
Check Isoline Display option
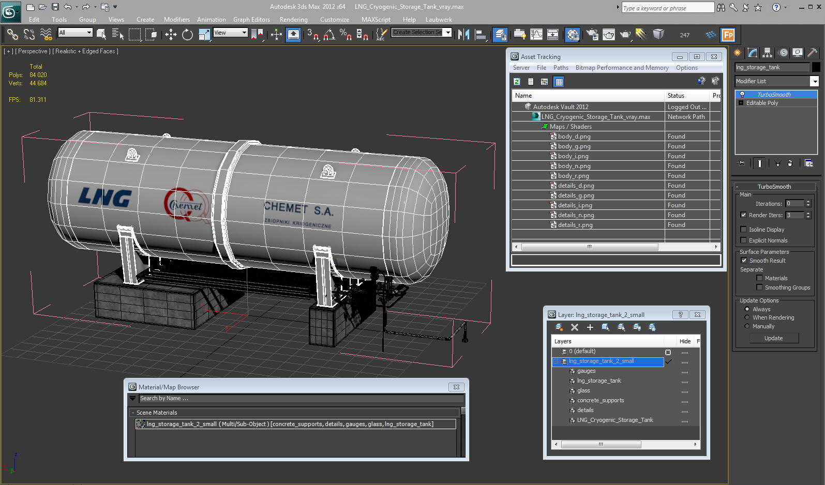click(743, 230)
